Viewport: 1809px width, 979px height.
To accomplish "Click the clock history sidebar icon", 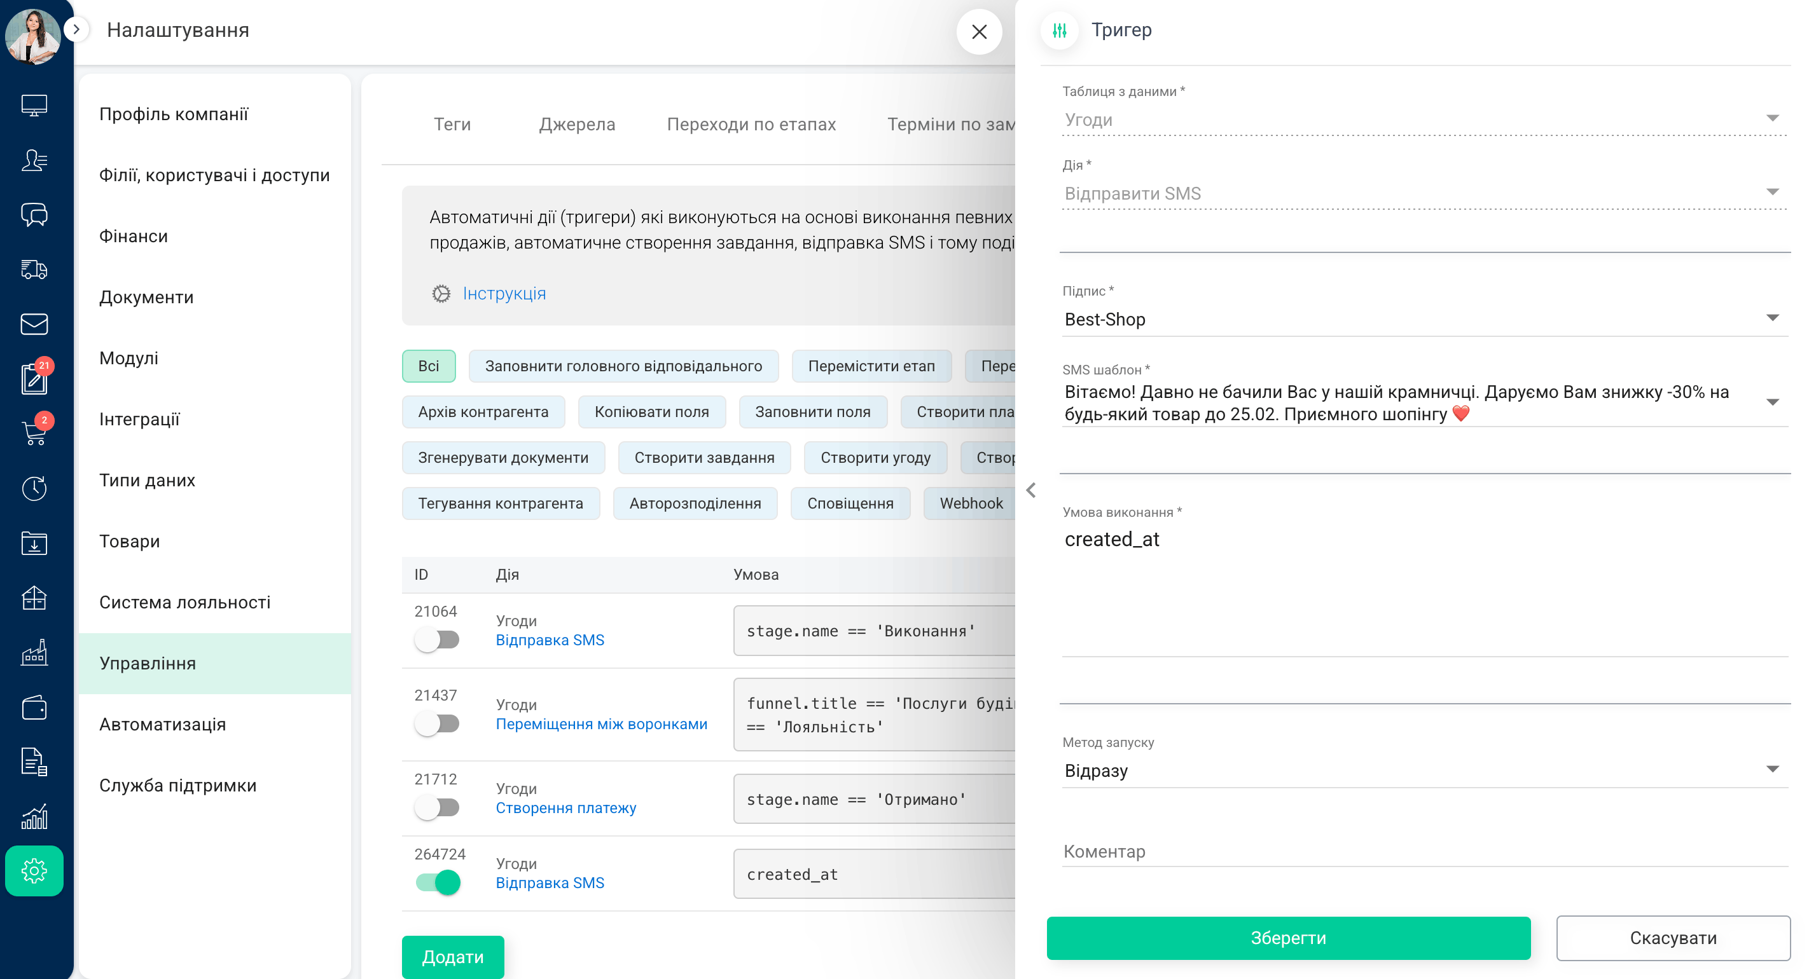I will [x=34, y=488].
